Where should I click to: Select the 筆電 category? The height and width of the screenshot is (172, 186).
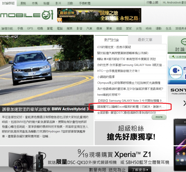50,28
